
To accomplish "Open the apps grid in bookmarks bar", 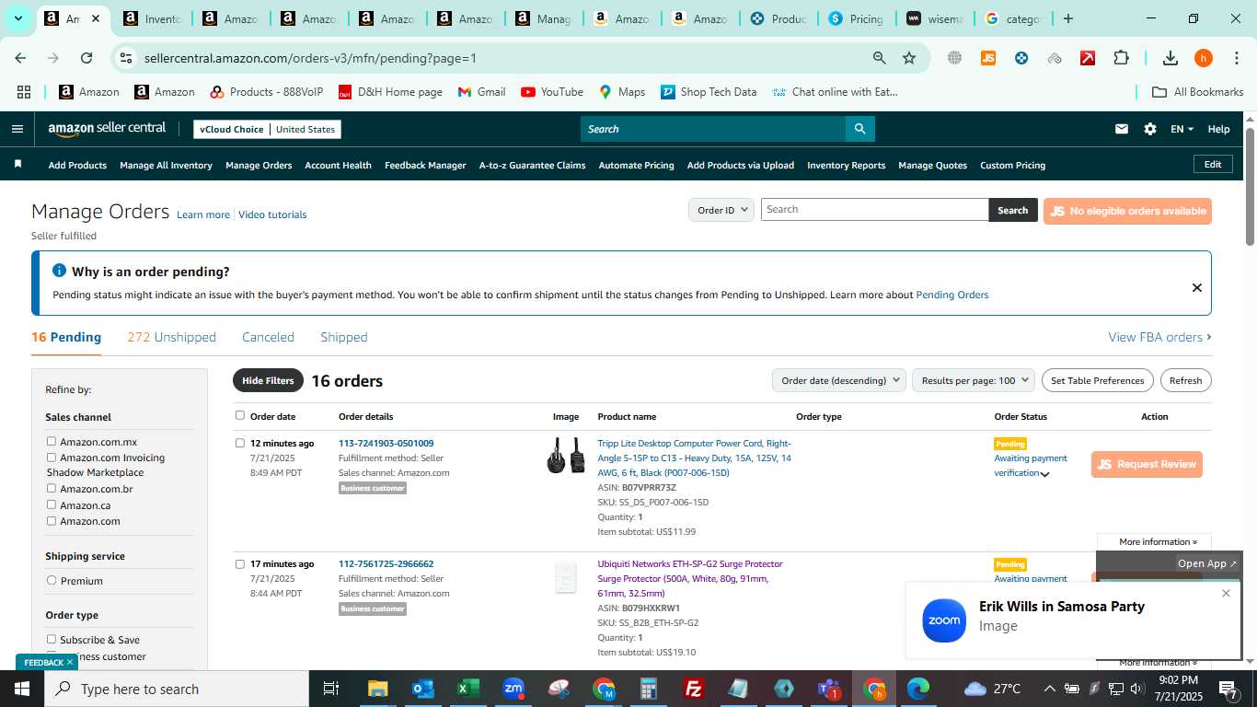I will pyautogui.click(x=24, y=92).
